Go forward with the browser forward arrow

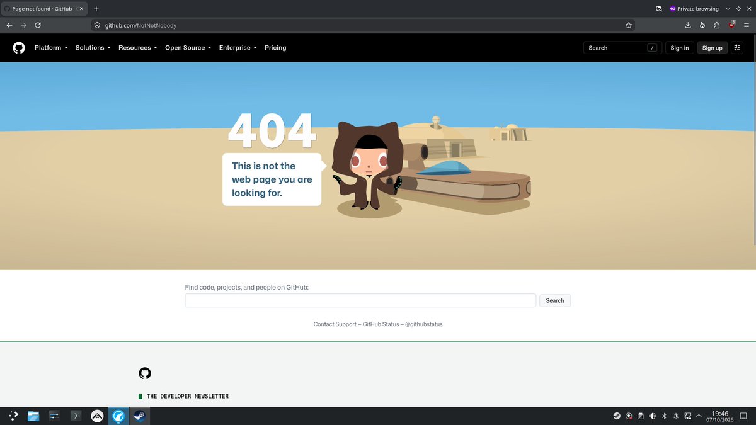[x=24, y=25]
